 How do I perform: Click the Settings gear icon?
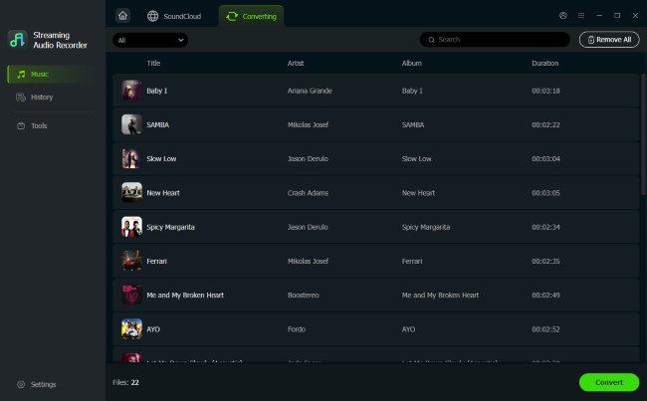click(x=21, y=384)
